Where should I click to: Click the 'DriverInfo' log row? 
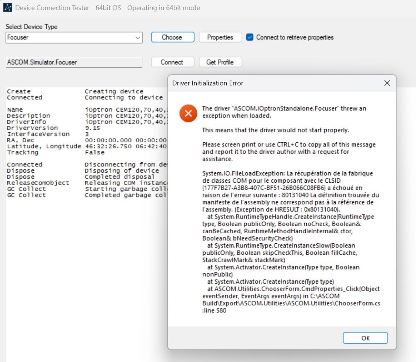[87, 122]
